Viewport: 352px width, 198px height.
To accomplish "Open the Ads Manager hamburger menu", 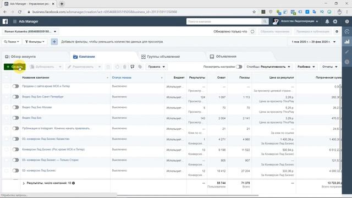I will [15, 21].
